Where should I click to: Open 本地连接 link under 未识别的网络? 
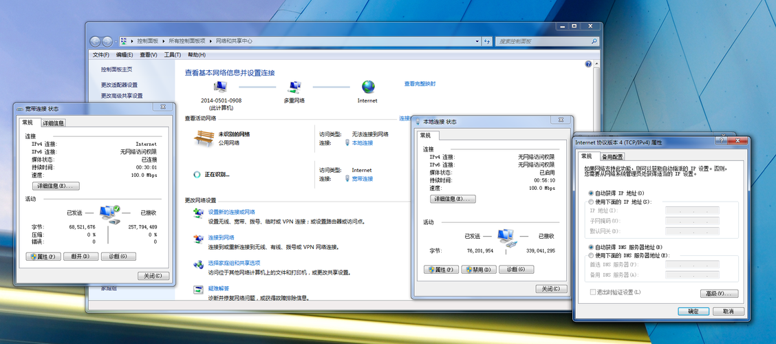(363, 143)
